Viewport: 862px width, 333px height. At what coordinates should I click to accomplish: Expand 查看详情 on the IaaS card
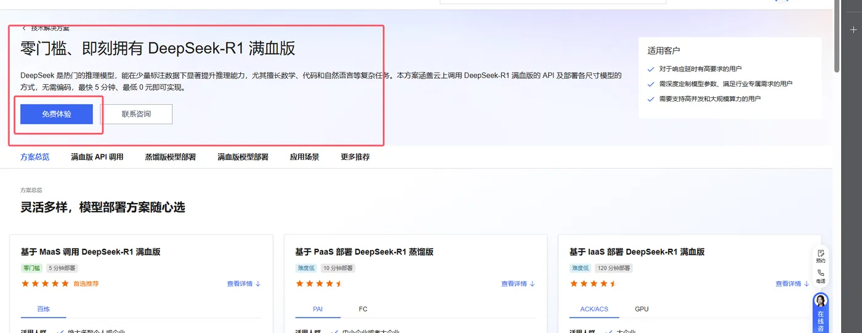point(792,284)
